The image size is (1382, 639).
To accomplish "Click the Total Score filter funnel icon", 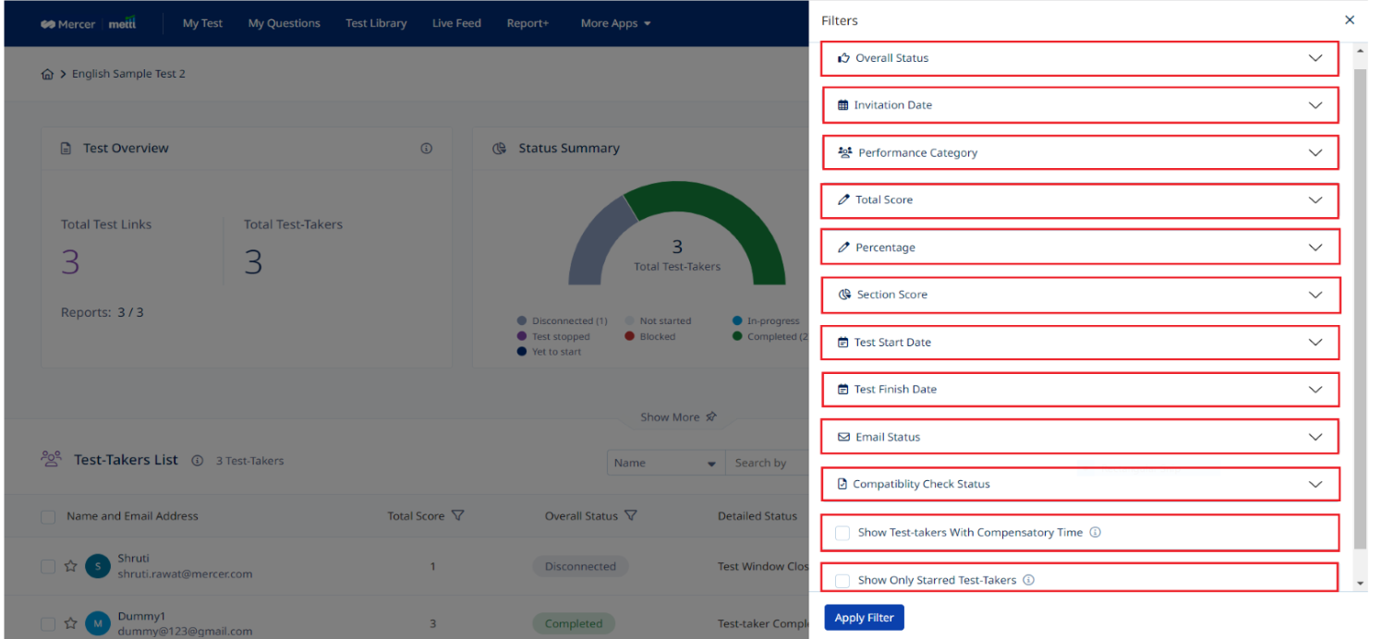I will pos(457,516).
